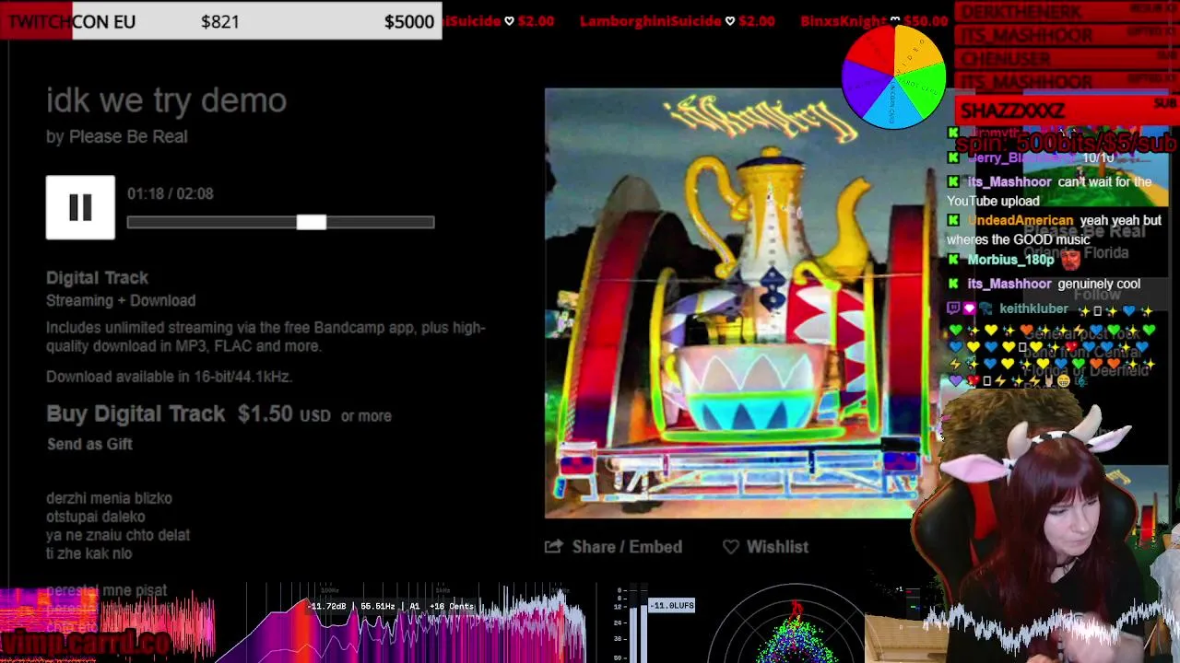The image size is (1180, 663).
Task: Click the rainbow spin wheel overlay
Action: click(x=893, y=76)
